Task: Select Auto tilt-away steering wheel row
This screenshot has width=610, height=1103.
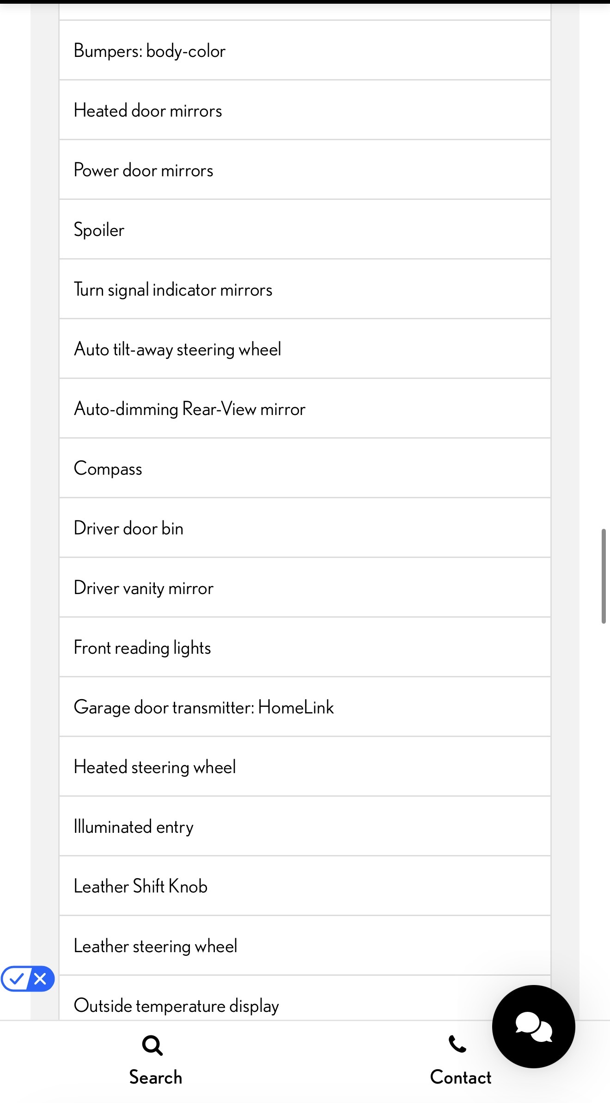Action: pos(305,349)
